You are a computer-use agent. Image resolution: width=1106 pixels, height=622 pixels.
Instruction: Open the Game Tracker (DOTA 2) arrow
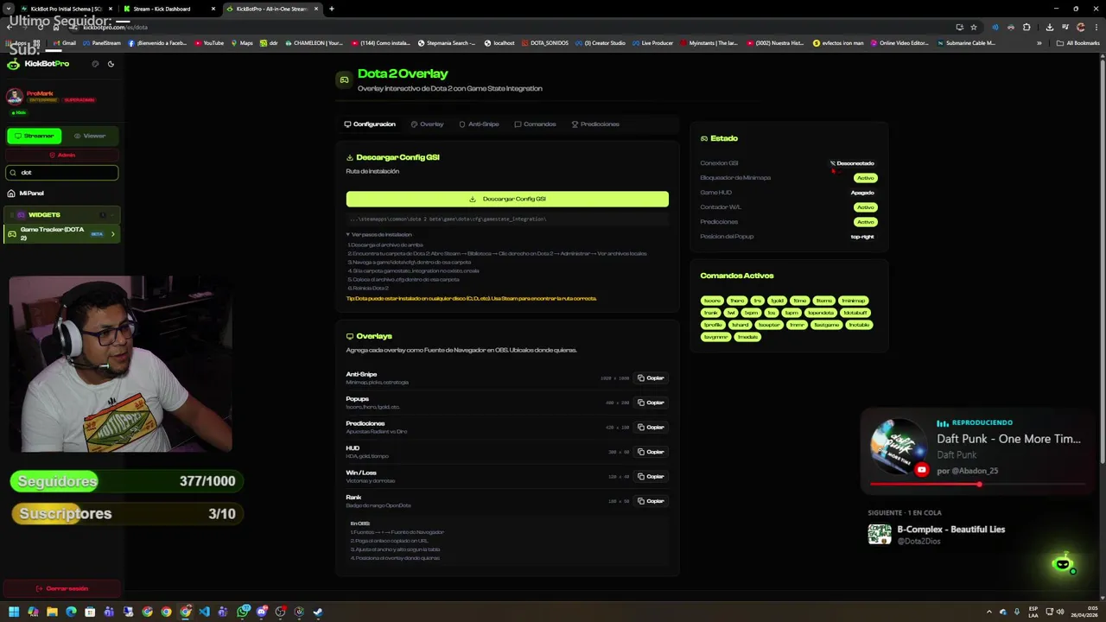click(x=112, y=233)
